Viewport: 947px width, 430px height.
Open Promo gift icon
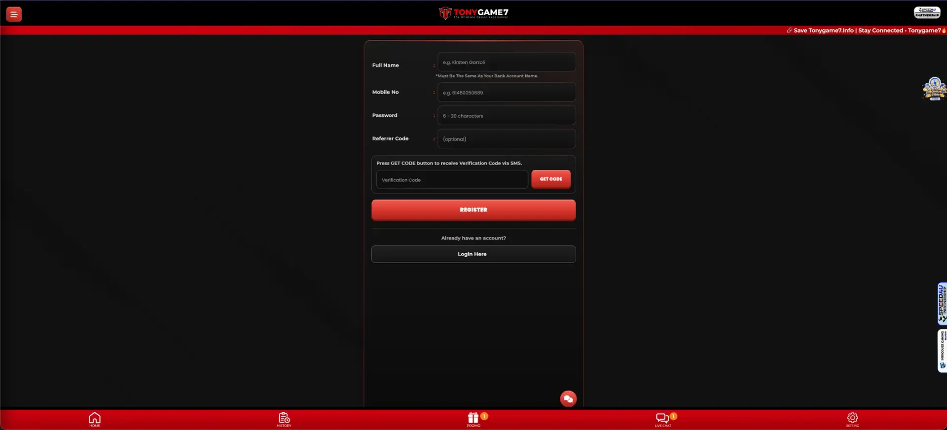[473, 420]
